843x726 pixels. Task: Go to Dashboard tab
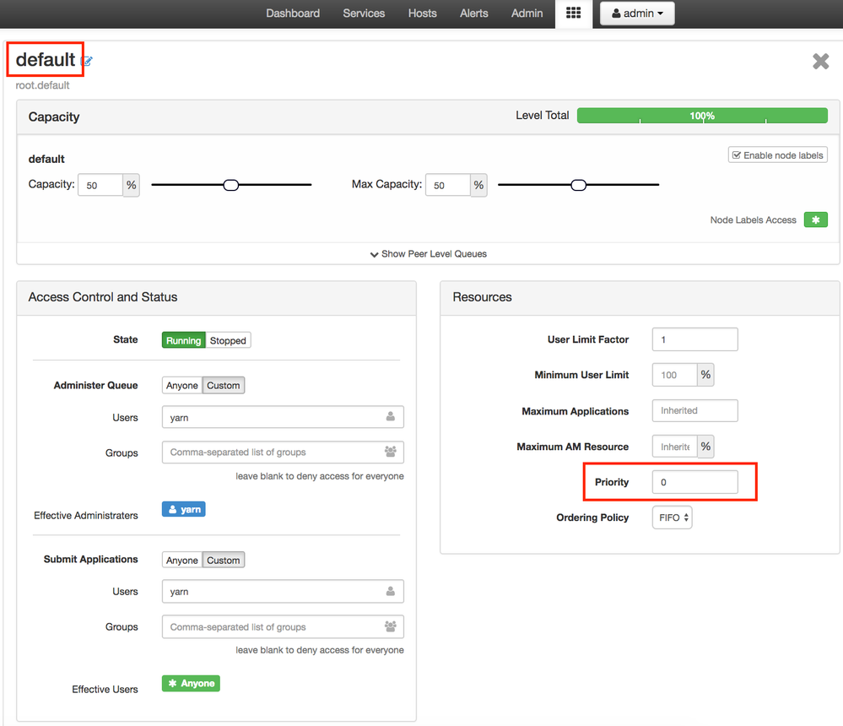click(293, 13)
